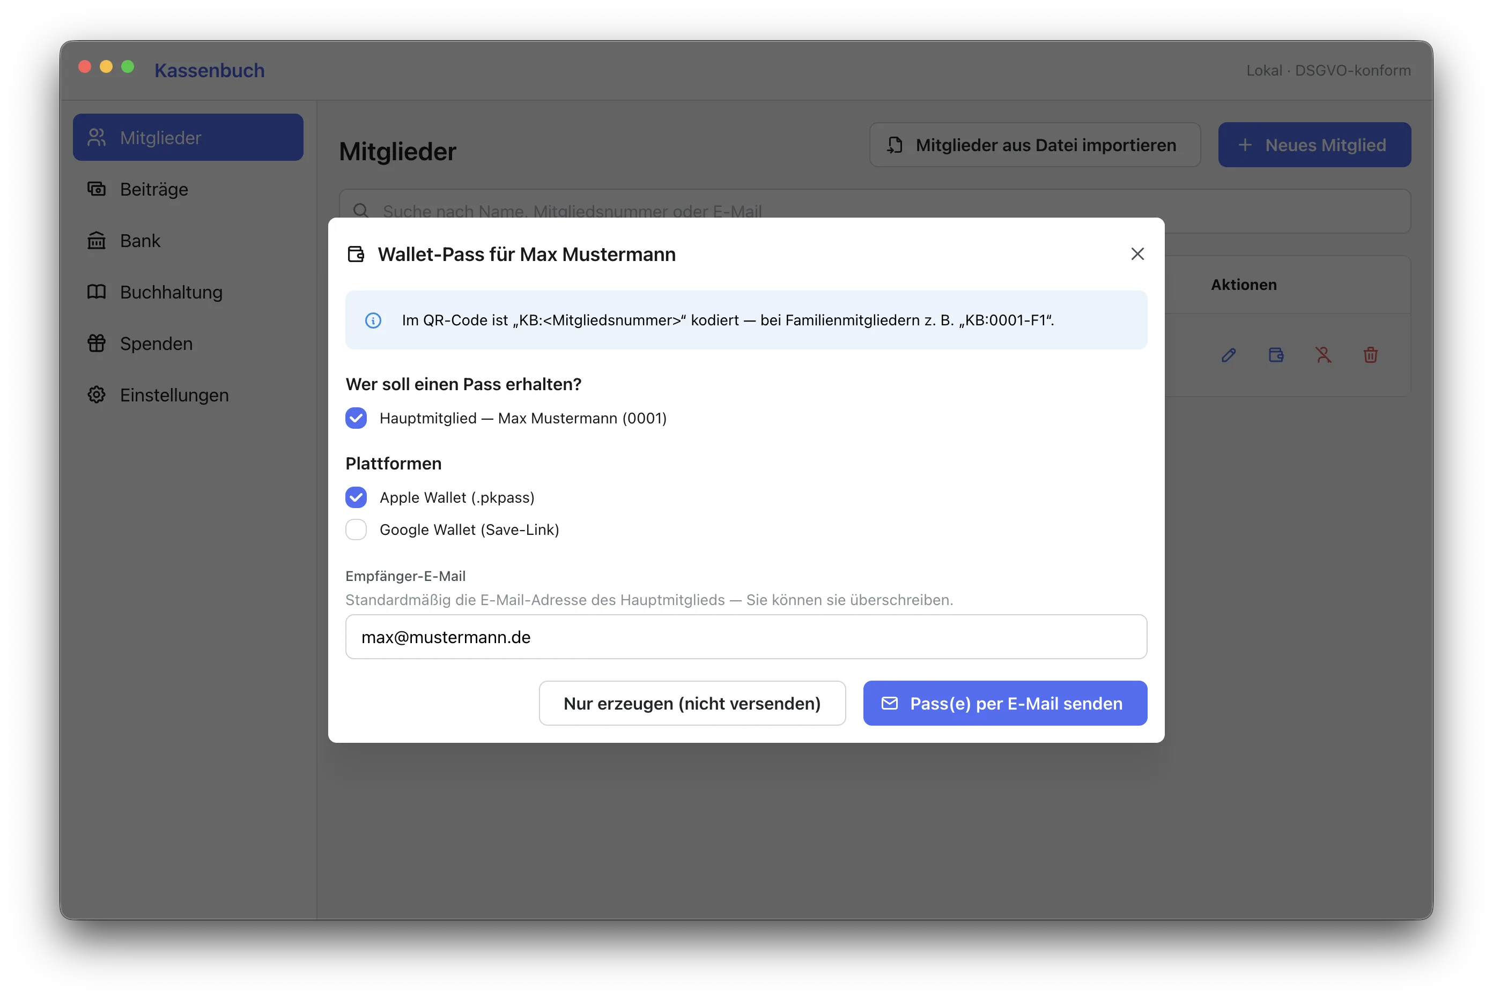This screenshot has height=999, width=1493.
Task: Click the wallet pass icon in the Aktionen column
Action: tap(1276, 355)
